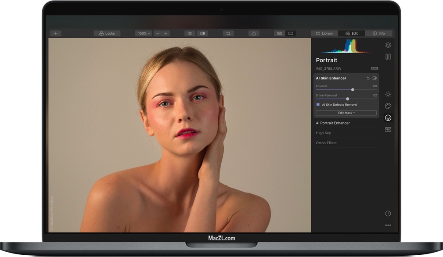This screenshot has width=443, height=257.
Task: Toggle the AI Skin Enhancer switch
Action: pos(374,78)
